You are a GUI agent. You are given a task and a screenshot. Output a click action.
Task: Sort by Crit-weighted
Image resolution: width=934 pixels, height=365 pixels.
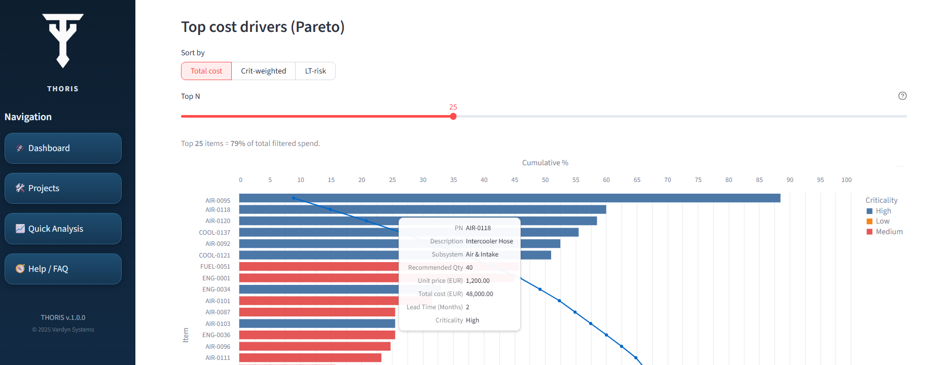263,71
